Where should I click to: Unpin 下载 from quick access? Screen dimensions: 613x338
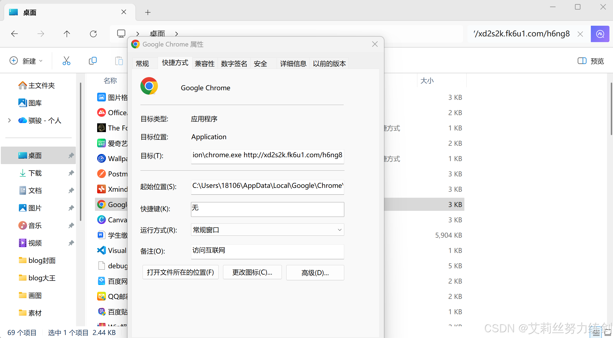click(71, 173)
